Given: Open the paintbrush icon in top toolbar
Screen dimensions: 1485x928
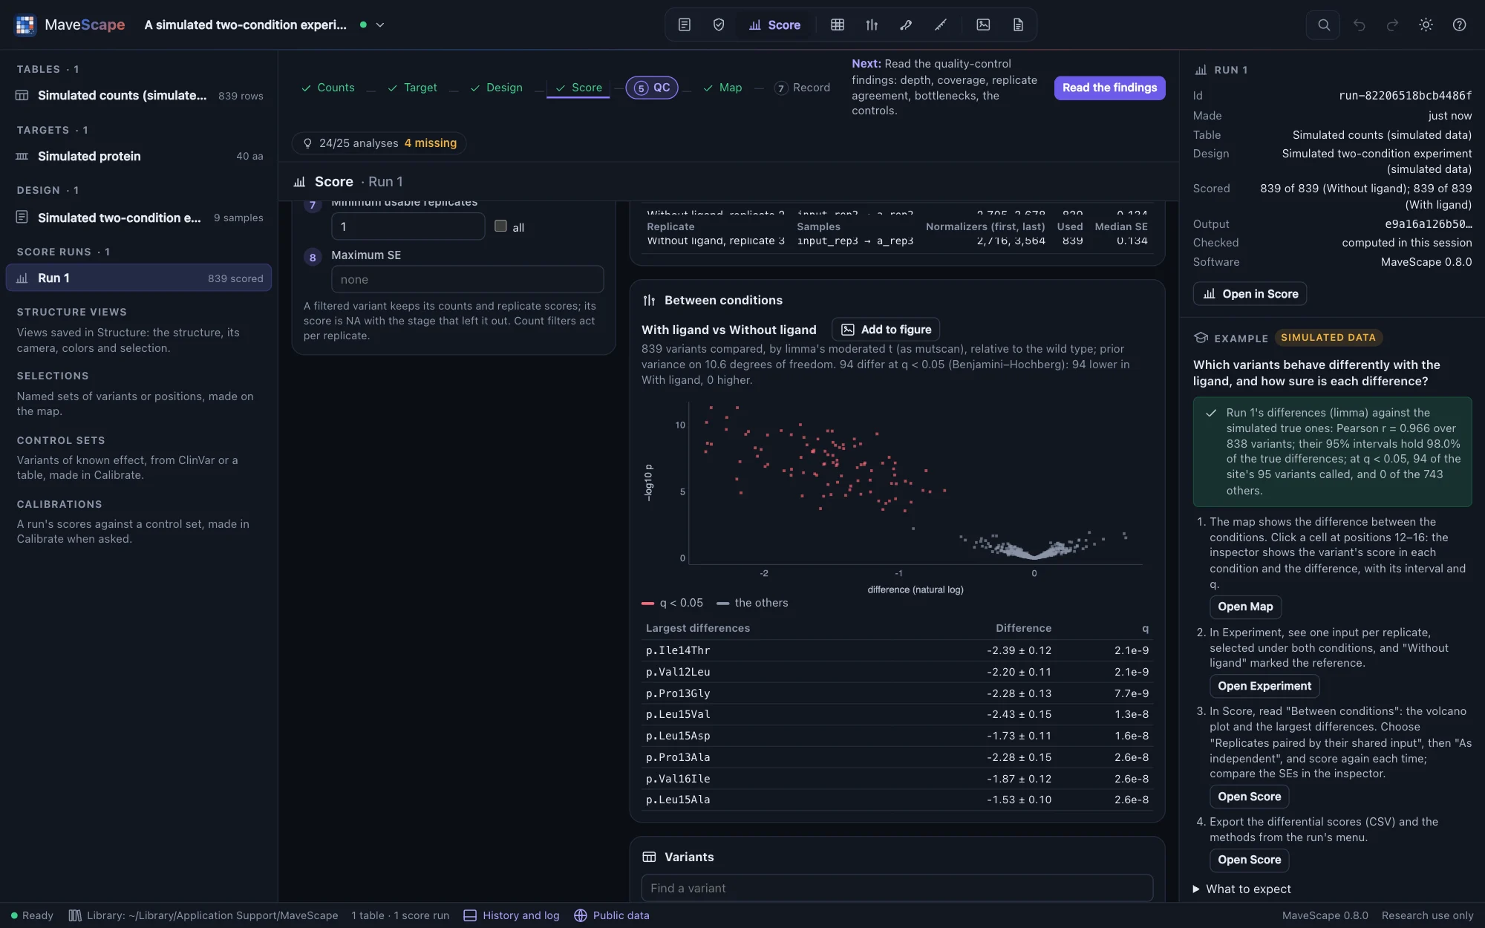Looking at the screenshot, I should [x=906, y=24].
